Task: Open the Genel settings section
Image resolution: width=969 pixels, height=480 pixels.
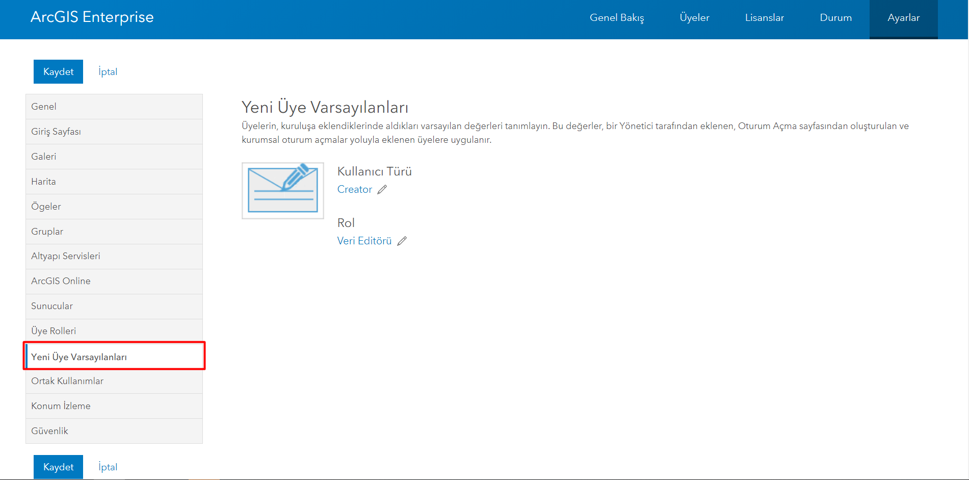Action: pos(114,107)
